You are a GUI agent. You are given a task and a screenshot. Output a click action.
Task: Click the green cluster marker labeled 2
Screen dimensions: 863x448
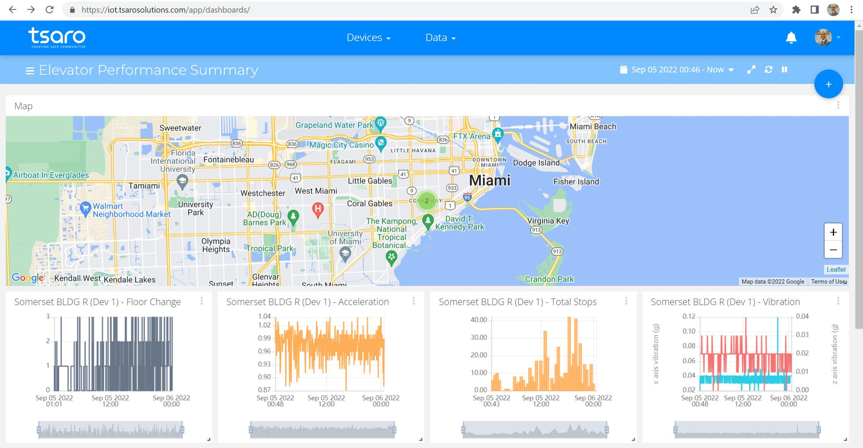pos(427,200)
